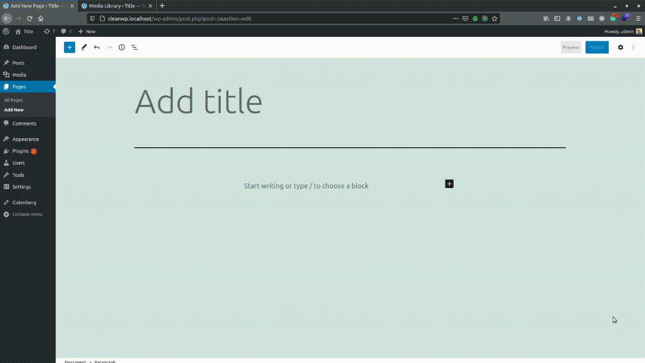
Task: Open a new browser tab
Action: click(162, 6)
